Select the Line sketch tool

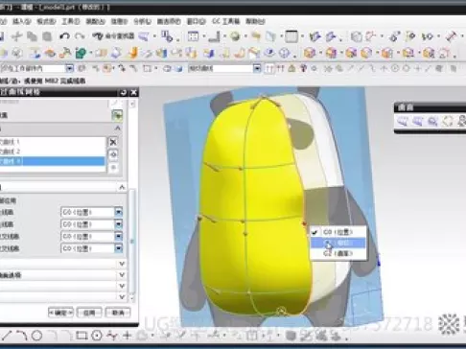pyautogui.click(x=7, y=336)
